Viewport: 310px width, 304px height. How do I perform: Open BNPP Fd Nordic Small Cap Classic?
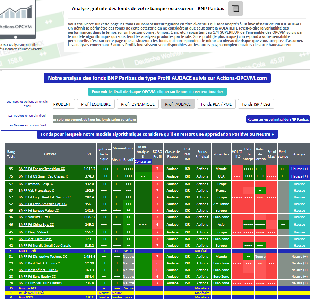(45, 245)
